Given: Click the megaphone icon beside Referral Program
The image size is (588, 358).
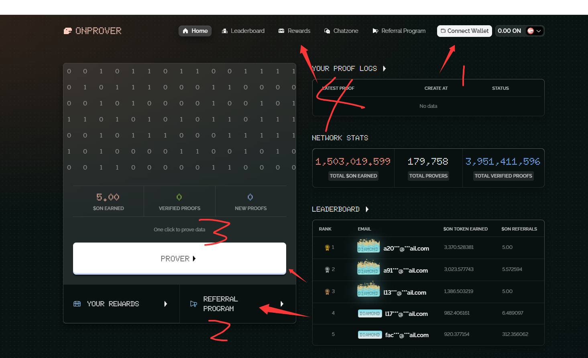Looking at the screenshot, I should tap(376, 30).
